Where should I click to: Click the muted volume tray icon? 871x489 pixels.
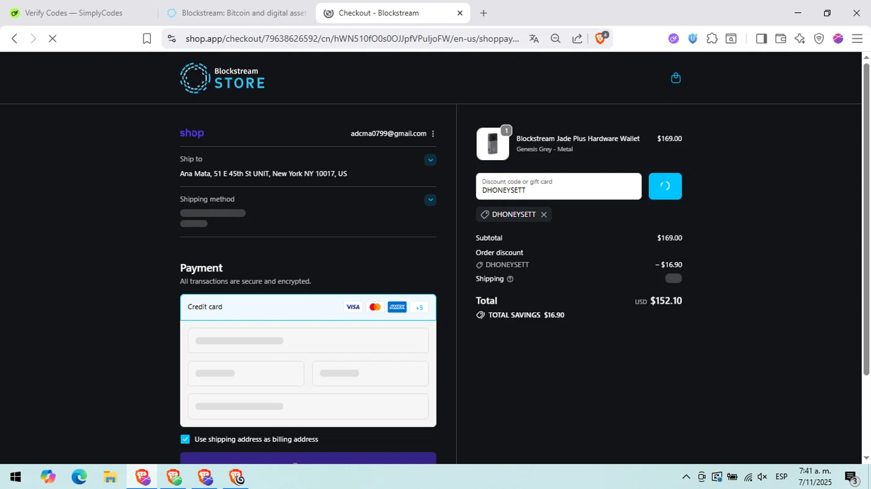pos(762,477)
